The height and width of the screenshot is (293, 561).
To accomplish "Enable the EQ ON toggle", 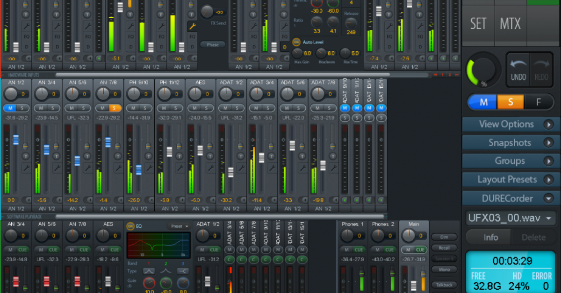I will pyautogui.click(x=130, y=226).
